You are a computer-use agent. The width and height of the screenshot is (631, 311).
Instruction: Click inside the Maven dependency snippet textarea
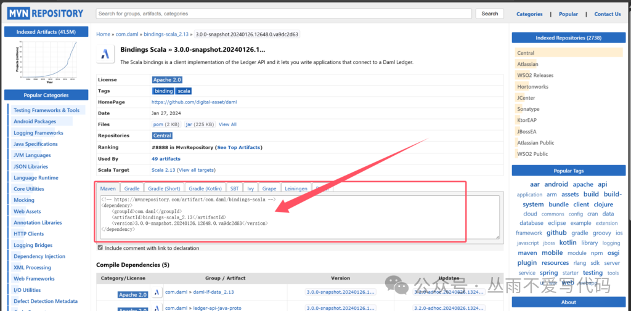point(300,217)
